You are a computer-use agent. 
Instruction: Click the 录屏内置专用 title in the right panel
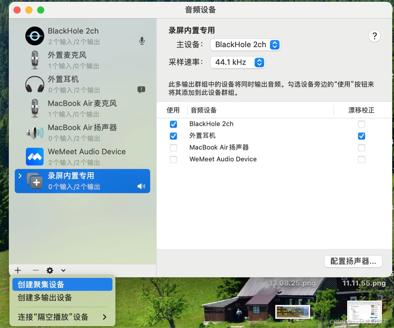[x=191, y=30]
